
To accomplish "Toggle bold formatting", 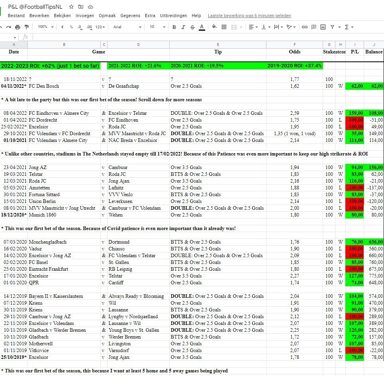I will tap(174, 27).
